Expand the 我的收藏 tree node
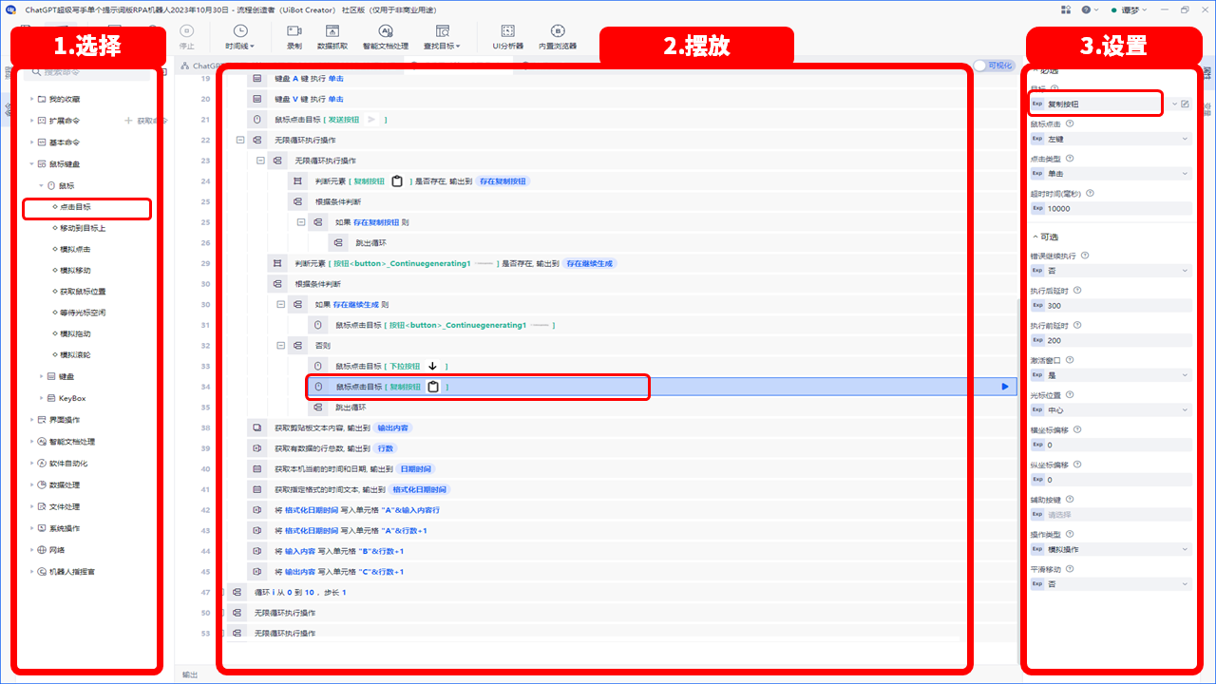This screenshot has height=684, width=1216. click(x=30, y=99)
